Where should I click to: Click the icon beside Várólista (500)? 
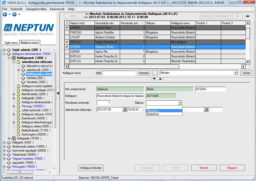pyautogui.click(x=23, y=78)
